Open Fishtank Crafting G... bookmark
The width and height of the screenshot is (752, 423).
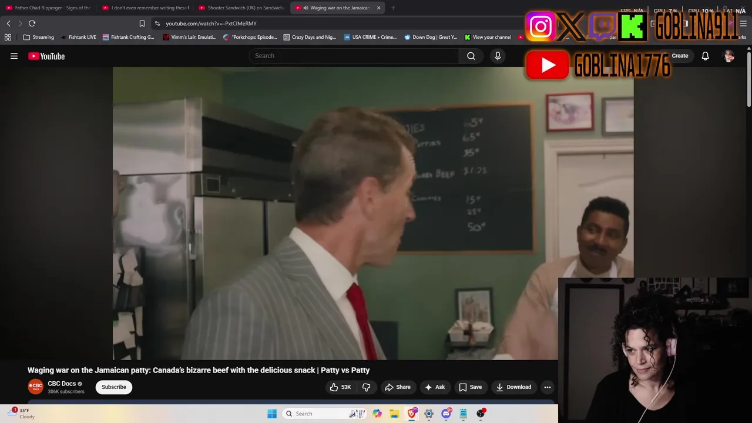click(128, 37)
